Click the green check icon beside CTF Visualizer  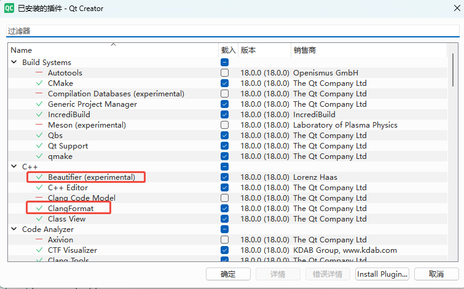(x=39, y=250)
